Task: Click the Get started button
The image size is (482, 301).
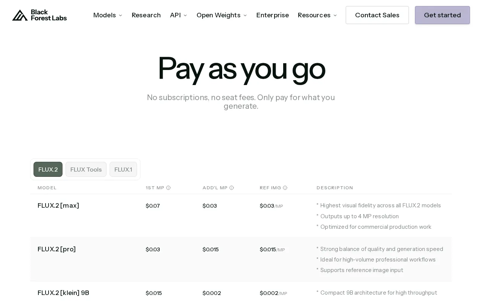Action: pos(442,15)
